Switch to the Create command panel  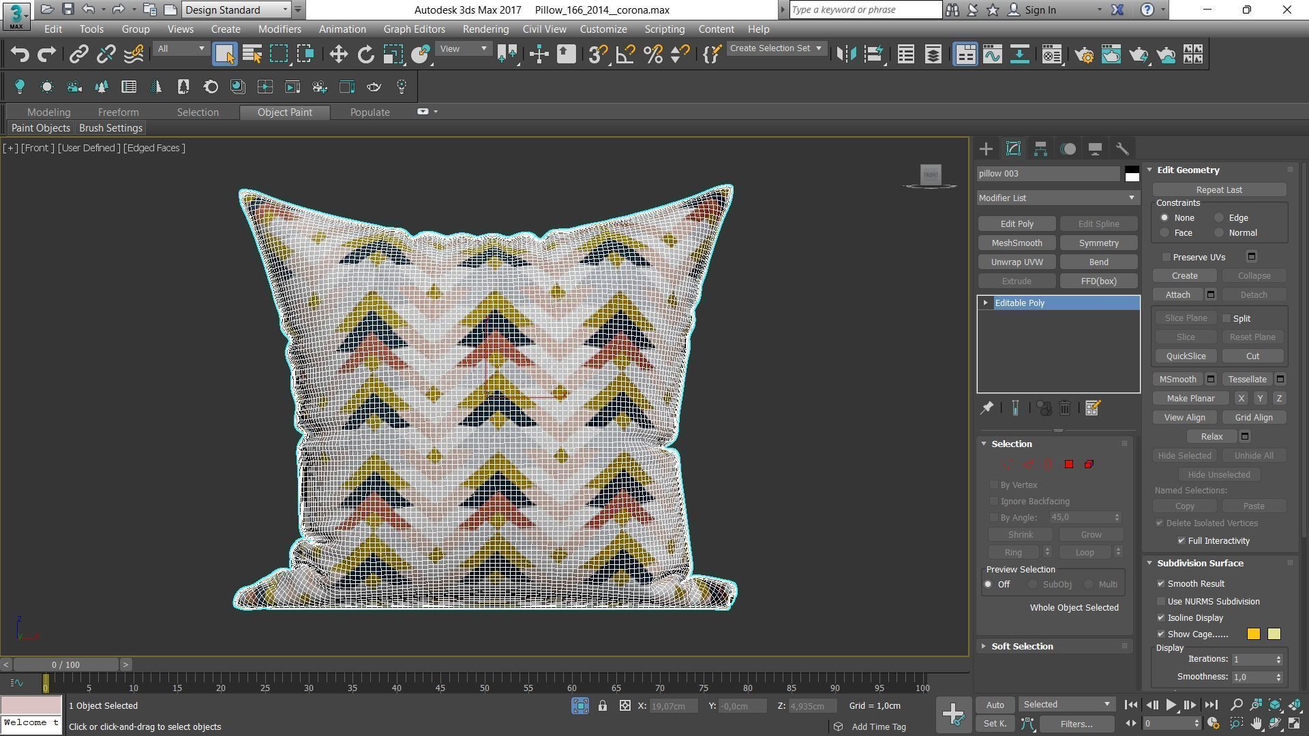pos(986,149)
